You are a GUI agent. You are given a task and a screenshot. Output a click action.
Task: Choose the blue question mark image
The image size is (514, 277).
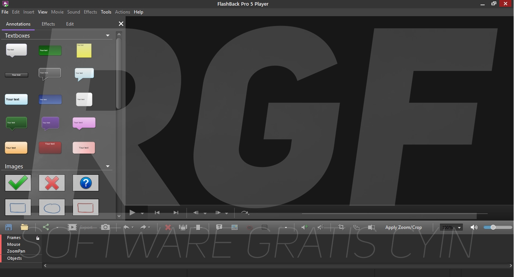(x=86, y=183)
